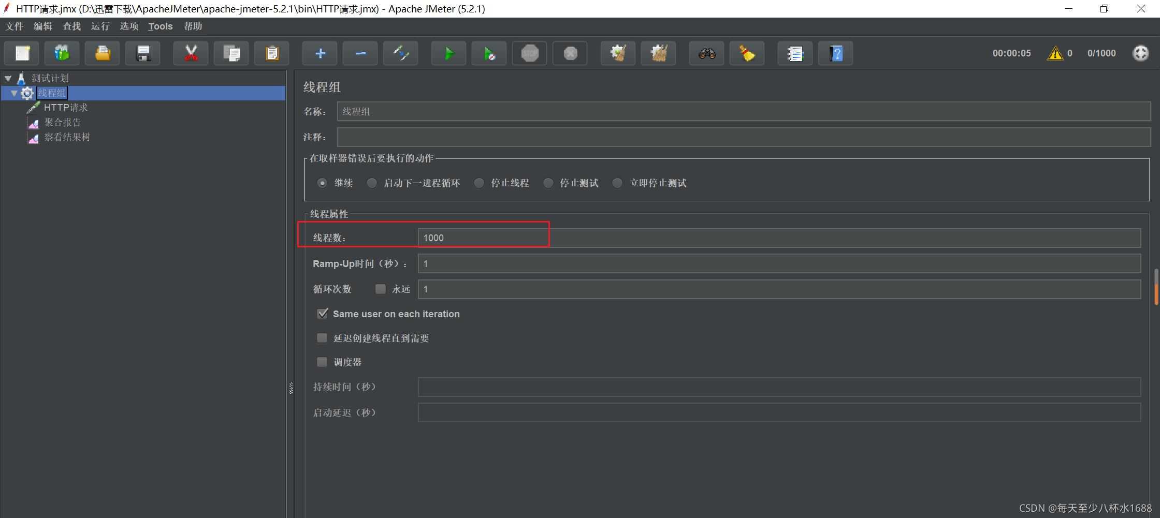The width and height of the screenshot is (1160, 518).
Task: Create a new test plan with the blank document icon
Action: click(x=22, y=53)
